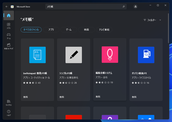Click the vertical scrollbar of results
172x122 pixels.
(168, 28)
